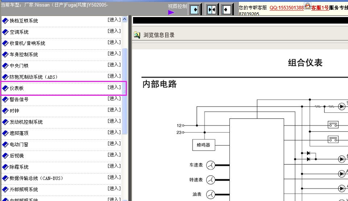Click the book icon beside 仪表板

click(x=5, y=89)
